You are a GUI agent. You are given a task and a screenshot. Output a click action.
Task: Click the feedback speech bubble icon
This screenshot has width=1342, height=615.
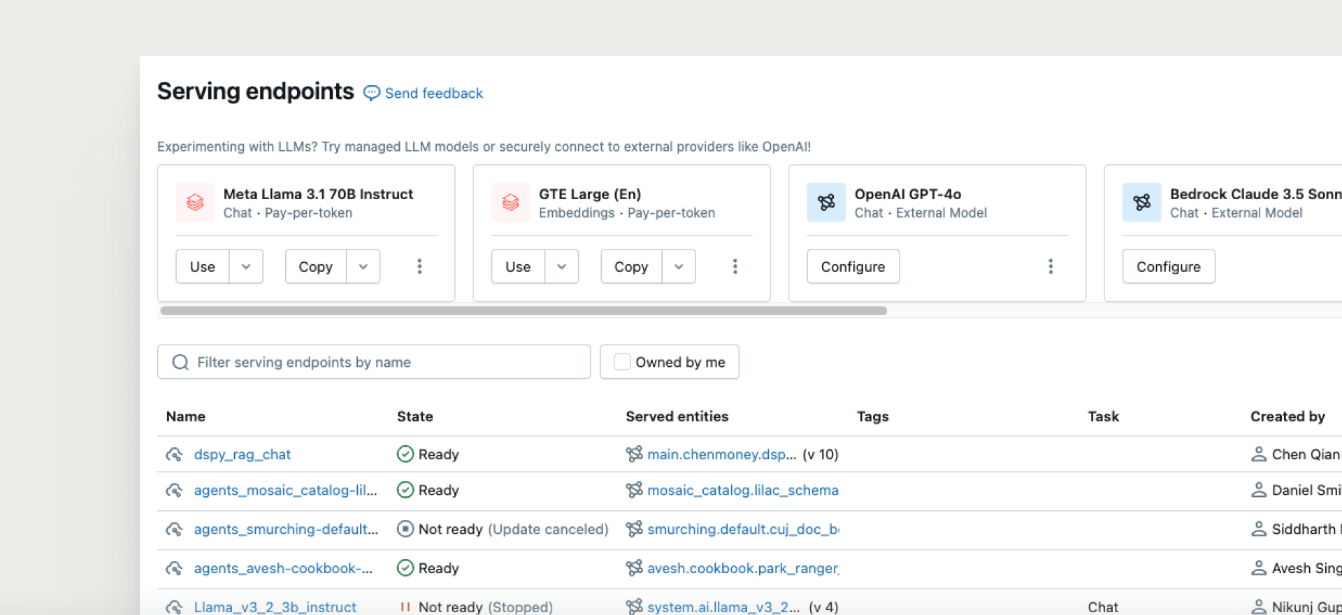(372, 93)
